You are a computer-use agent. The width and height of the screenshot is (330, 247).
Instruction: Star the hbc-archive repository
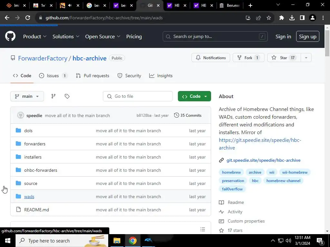pyautogui.click(x=284, y=58)
